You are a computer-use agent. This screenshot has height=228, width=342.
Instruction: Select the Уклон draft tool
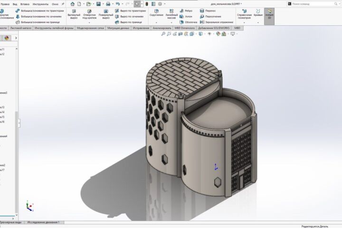tap(186, 16)
